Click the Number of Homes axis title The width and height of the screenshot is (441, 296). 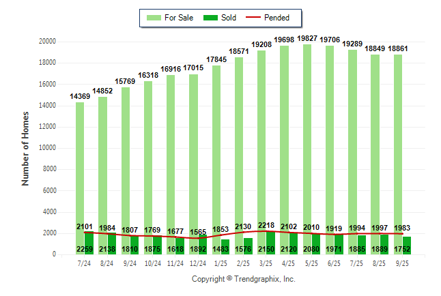(26, 148)
